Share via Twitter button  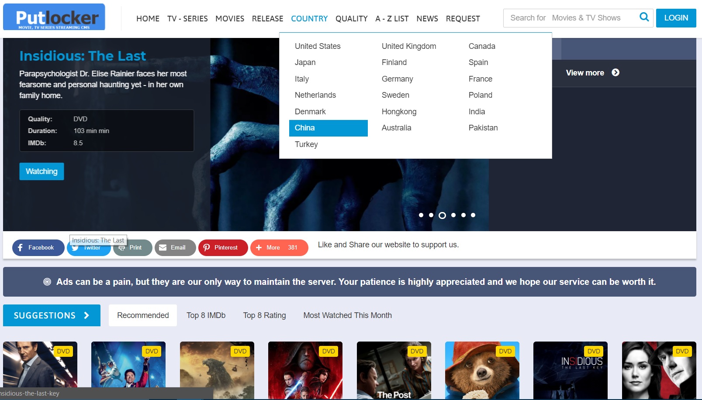89,248
